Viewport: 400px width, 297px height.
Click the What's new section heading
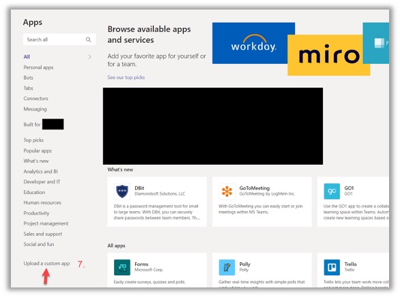120,170
